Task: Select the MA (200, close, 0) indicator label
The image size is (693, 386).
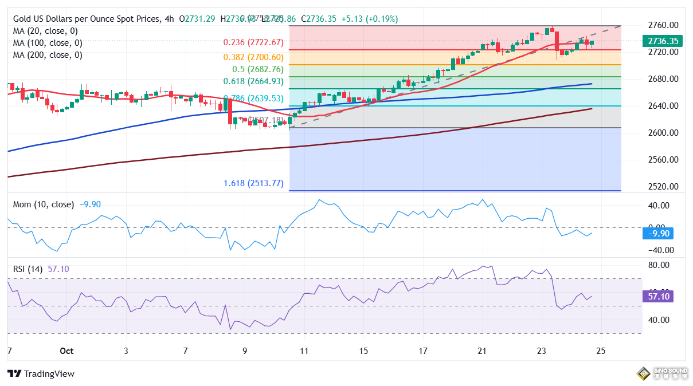Action: click(48, 55)
